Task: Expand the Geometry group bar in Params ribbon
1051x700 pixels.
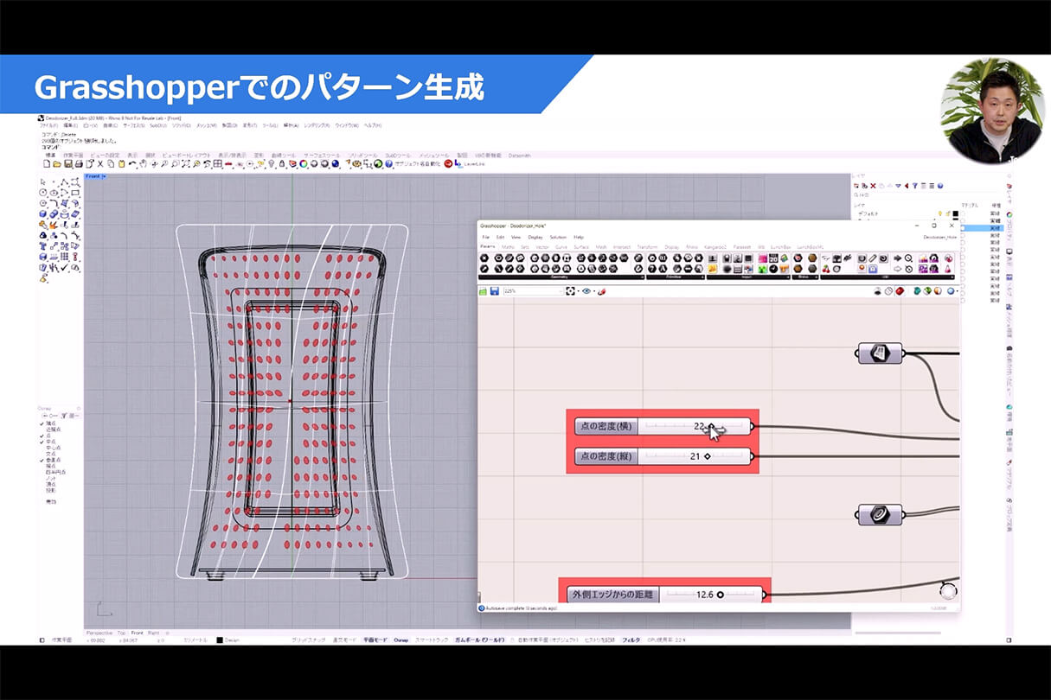Action: pos(561,277)
